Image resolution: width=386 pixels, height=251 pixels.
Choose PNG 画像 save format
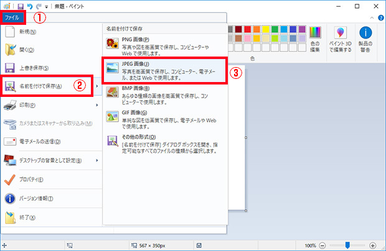pyautogui.click(x=163, y=45)
